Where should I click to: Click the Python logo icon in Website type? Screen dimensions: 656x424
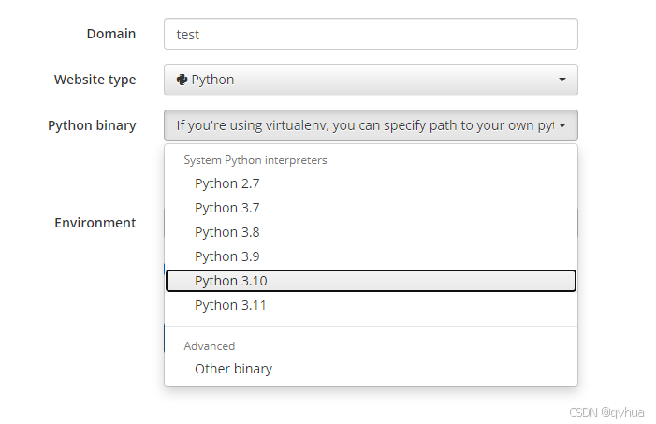pyautogui.click(x=182, y=80)
